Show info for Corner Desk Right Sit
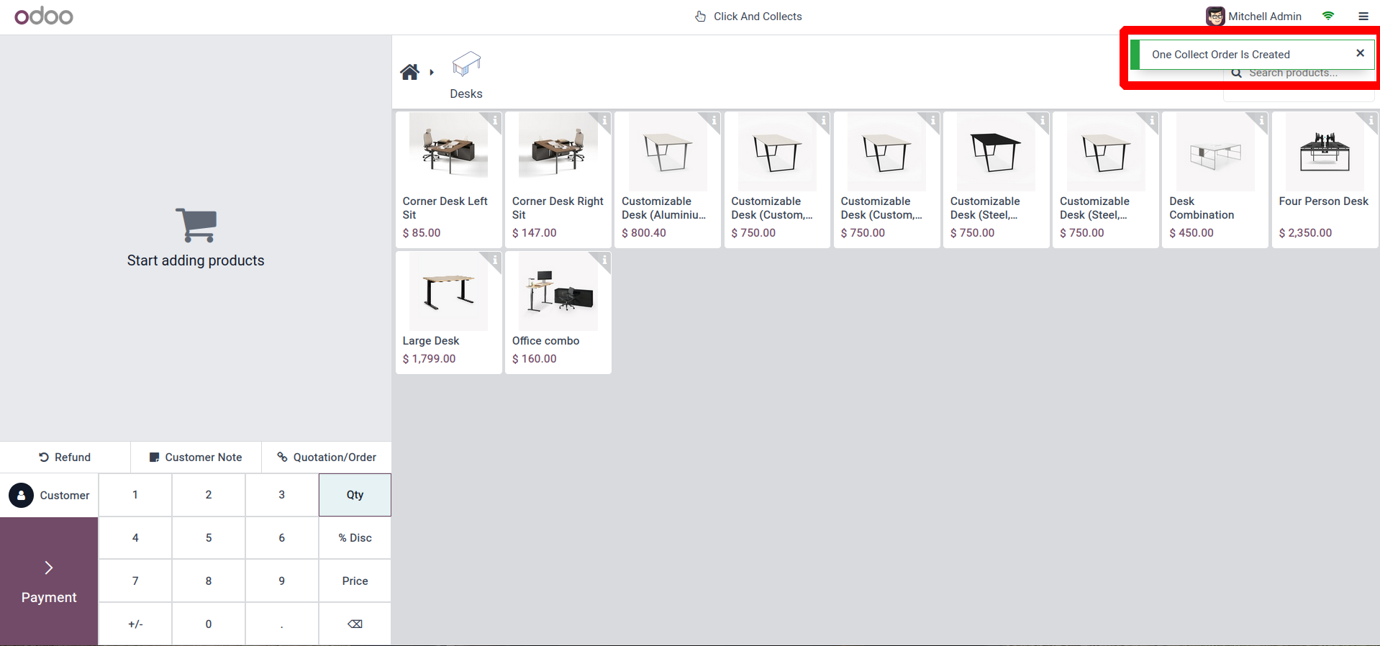 tap(604, 120)
